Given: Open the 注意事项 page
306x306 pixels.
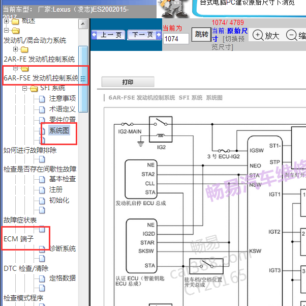Looking at the screenshot, I should (63, 98).
